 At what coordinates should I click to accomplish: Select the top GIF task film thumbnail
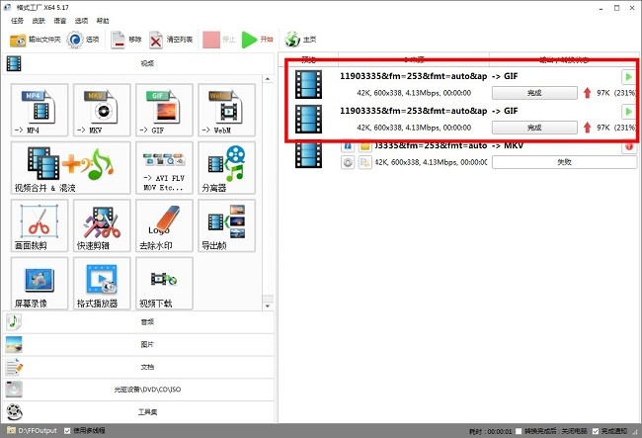tap(308, 84)
